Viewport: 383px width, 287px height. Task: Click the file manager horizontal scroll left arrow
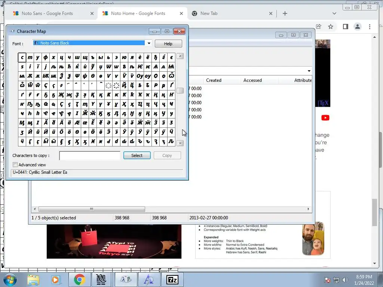pyautogui.click(x=35, y=209)
